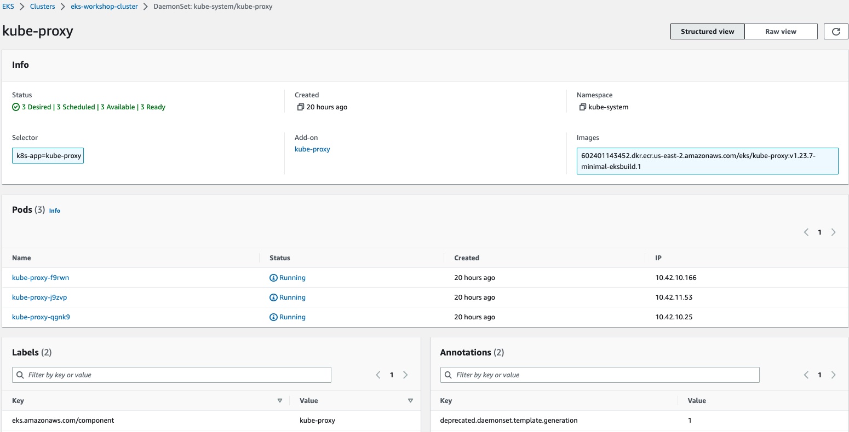Go to next page of Labels
The image size is (849, 432).
(x=405, y=375)
